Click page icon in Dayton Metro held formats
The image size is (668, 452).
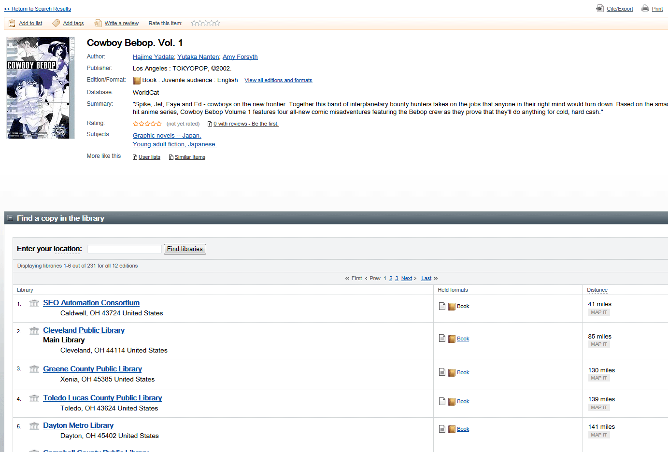(x=442, y=429)
